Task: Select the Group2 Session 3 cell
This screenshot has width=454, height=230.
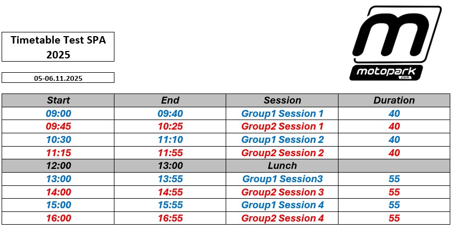Action: coord(282,192)
